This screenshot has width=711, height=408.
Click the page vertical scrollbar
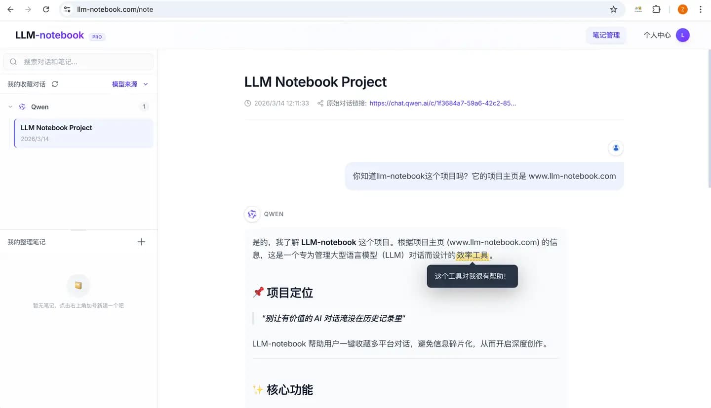(x=709, y=118)
